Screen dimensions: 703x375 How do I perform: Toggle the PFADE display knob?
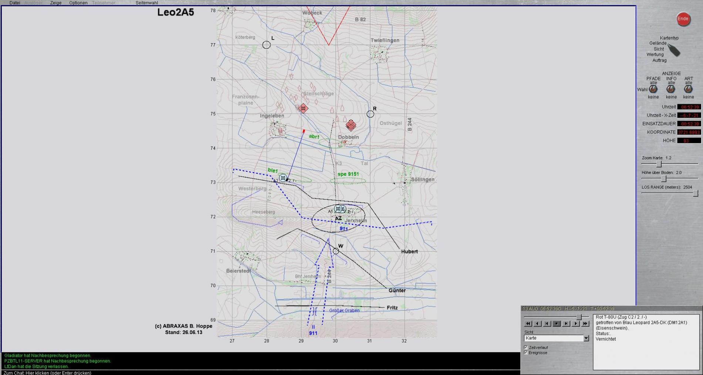pyautogui.click(x=653, y=89)
